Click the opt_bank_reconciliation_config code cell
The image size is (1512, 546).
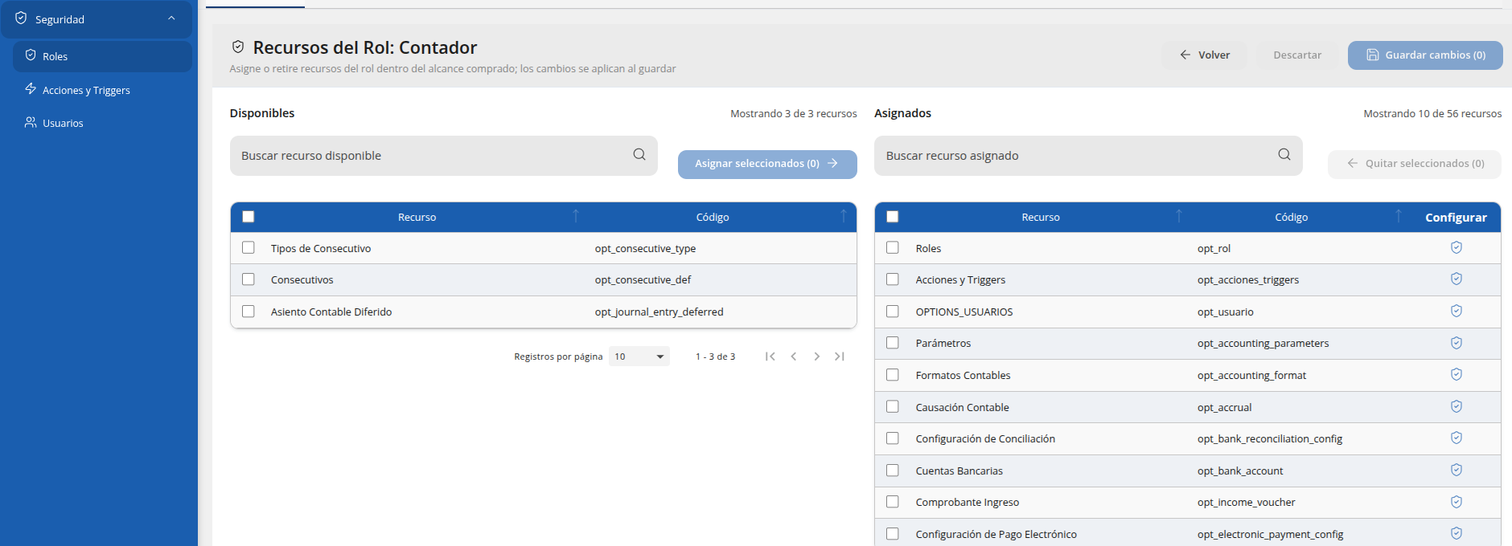click(1269, 439)
